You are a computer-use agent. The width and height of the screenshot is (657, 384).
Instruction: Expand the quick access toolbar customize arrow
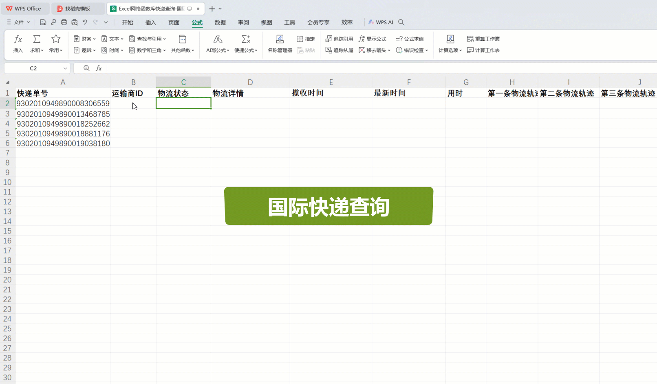coord(106,22)
